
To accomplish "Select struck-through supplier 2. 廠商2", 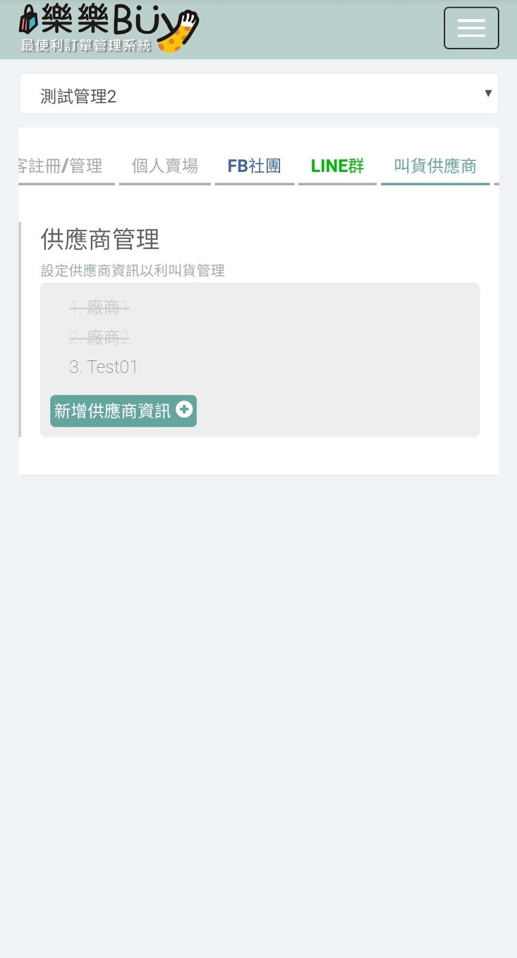I will (99, 337).
